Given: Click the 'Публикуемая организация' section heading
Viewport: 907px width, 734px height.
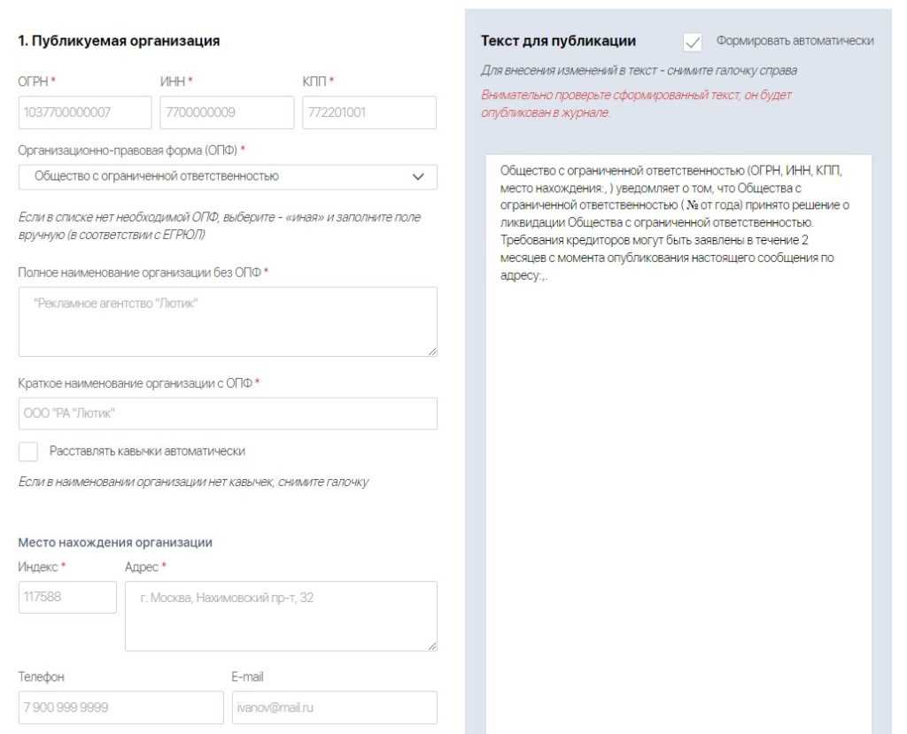Looking at the screenshot, I should pos(119,40).
